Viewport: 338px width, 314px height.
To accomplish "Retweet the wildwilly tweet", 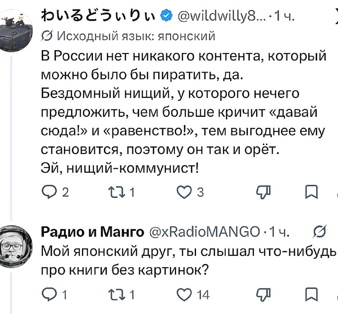I will coord(117,192).
